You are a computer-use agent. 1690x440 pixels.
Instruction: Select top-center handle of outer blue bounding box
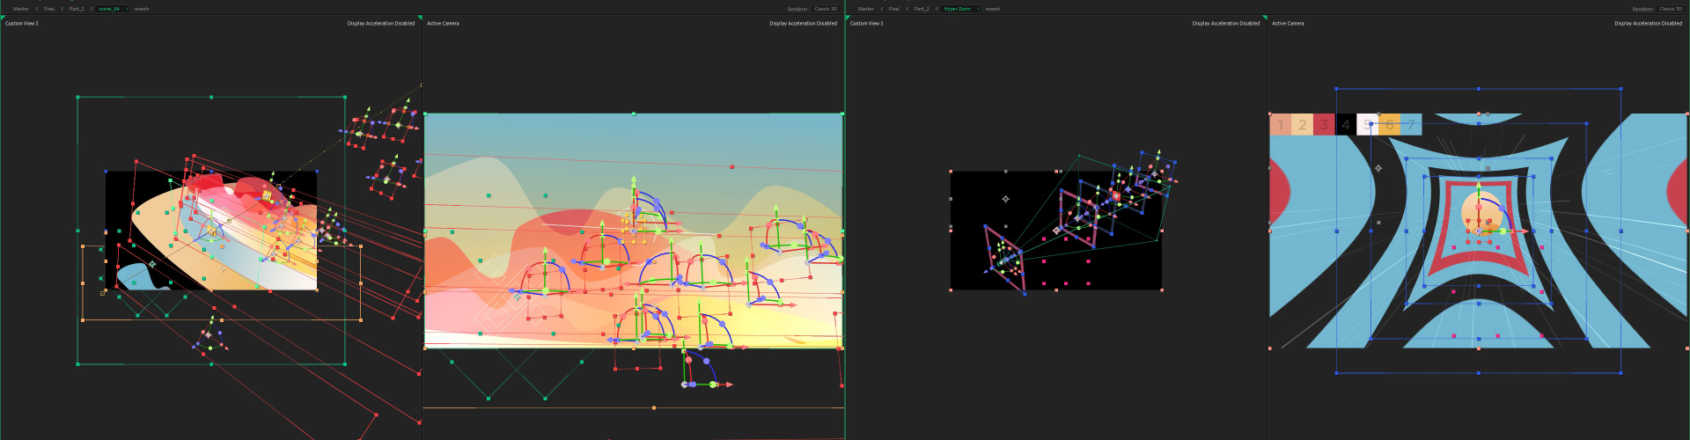[1478, 89]
